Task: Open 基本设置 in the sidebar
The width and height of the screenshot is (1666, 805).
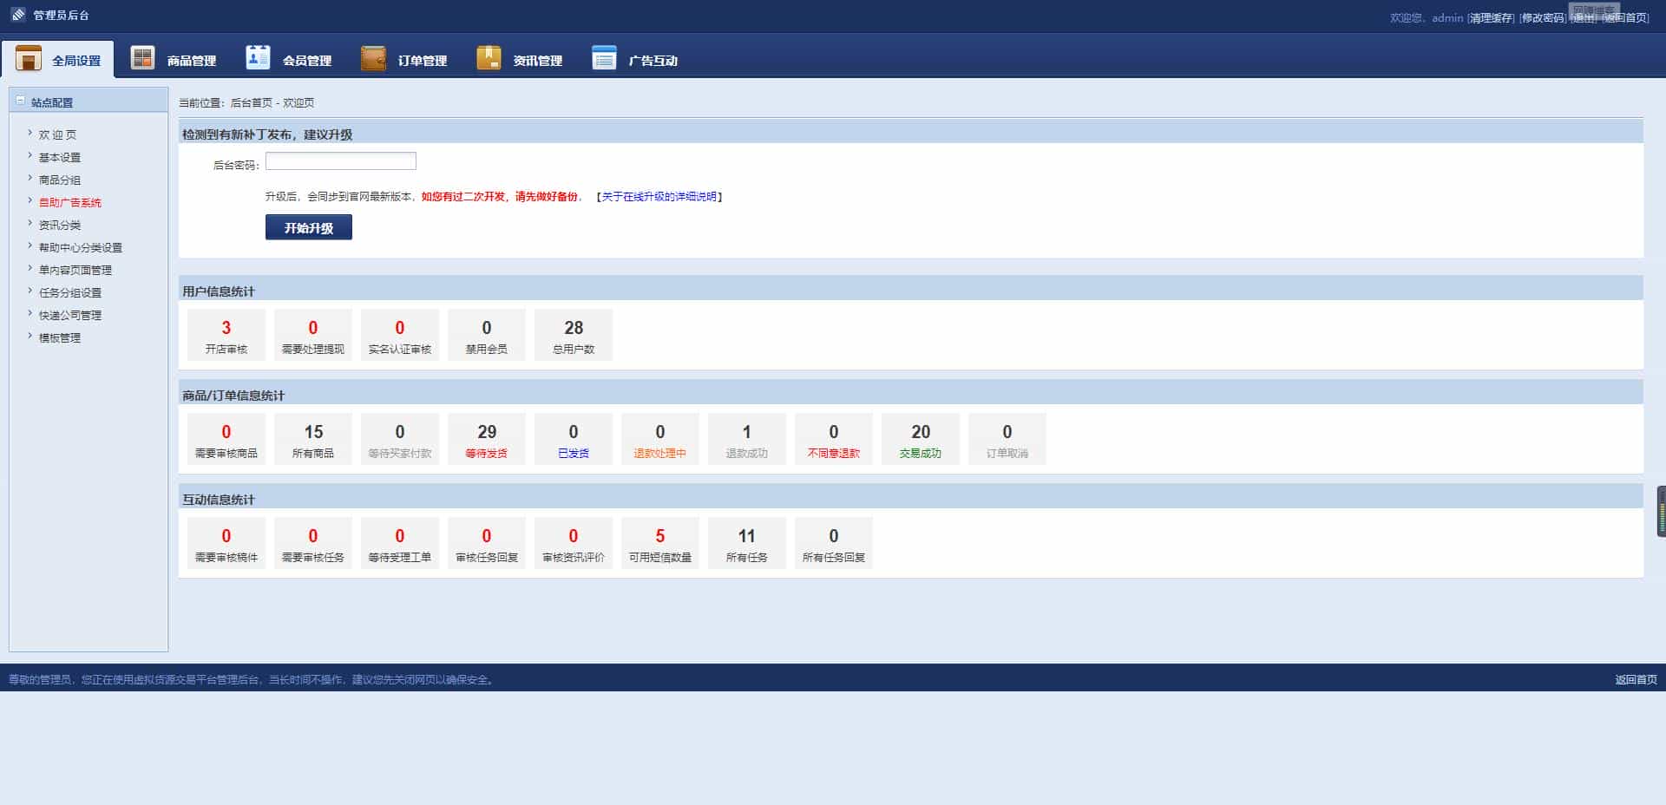Action: pyautogui.click(x=60, y=157)
